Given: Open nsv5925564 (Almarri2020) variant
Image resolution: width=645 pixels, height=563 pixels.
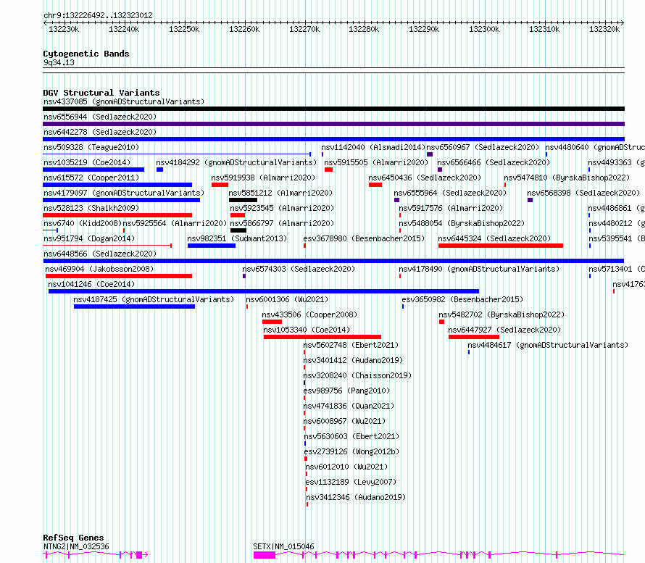Looking at the screenshot, I should 175,223.
